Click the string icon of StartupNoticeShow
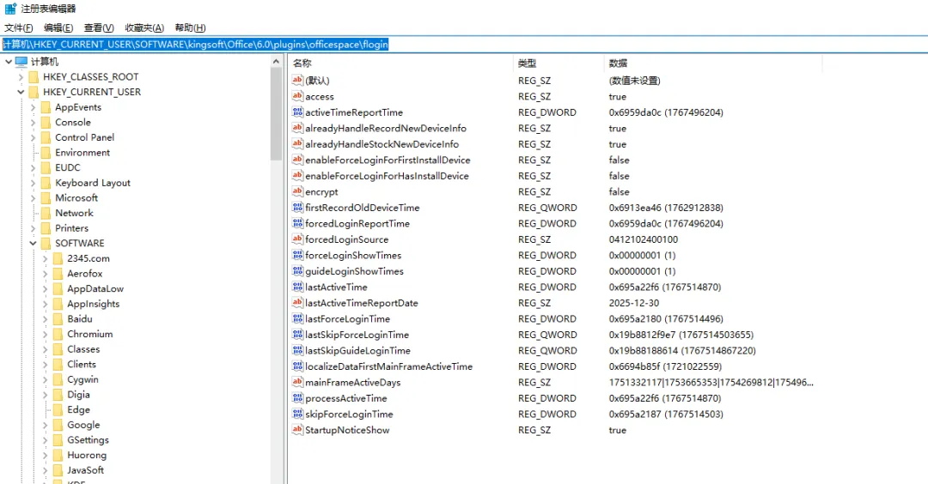 point(297,430)
